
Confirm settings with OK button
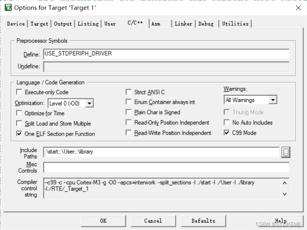103,221
